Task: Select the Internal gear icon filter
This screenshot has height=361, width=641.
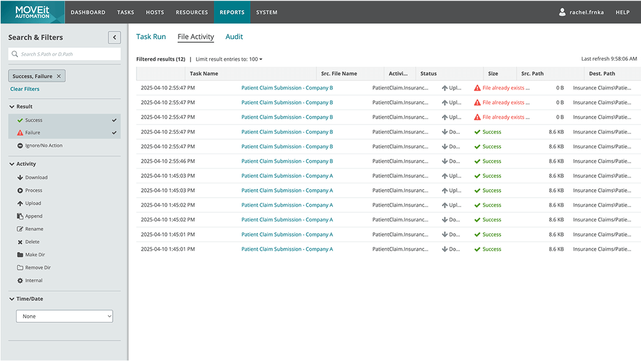Action: pyautogui.click(x=20, y=281)
